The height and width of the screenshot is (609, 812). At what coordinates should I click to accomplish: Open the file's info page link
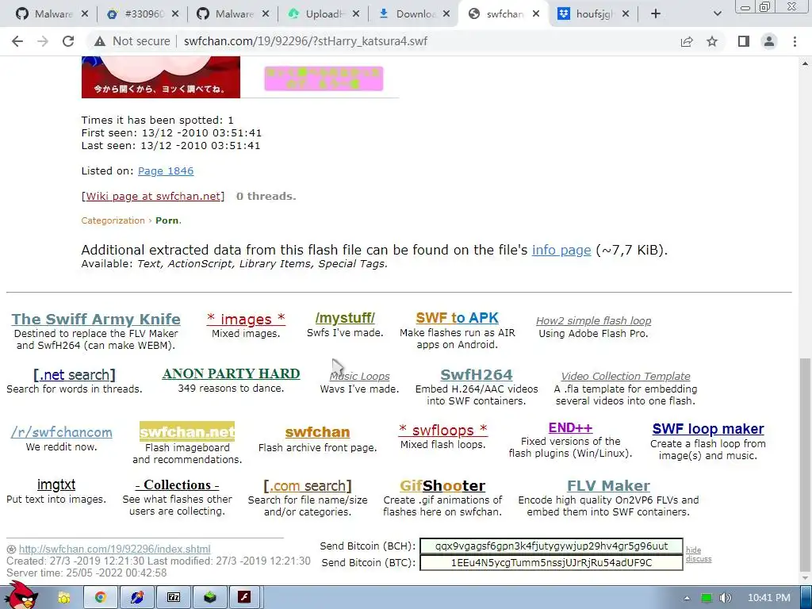point(561,250)
